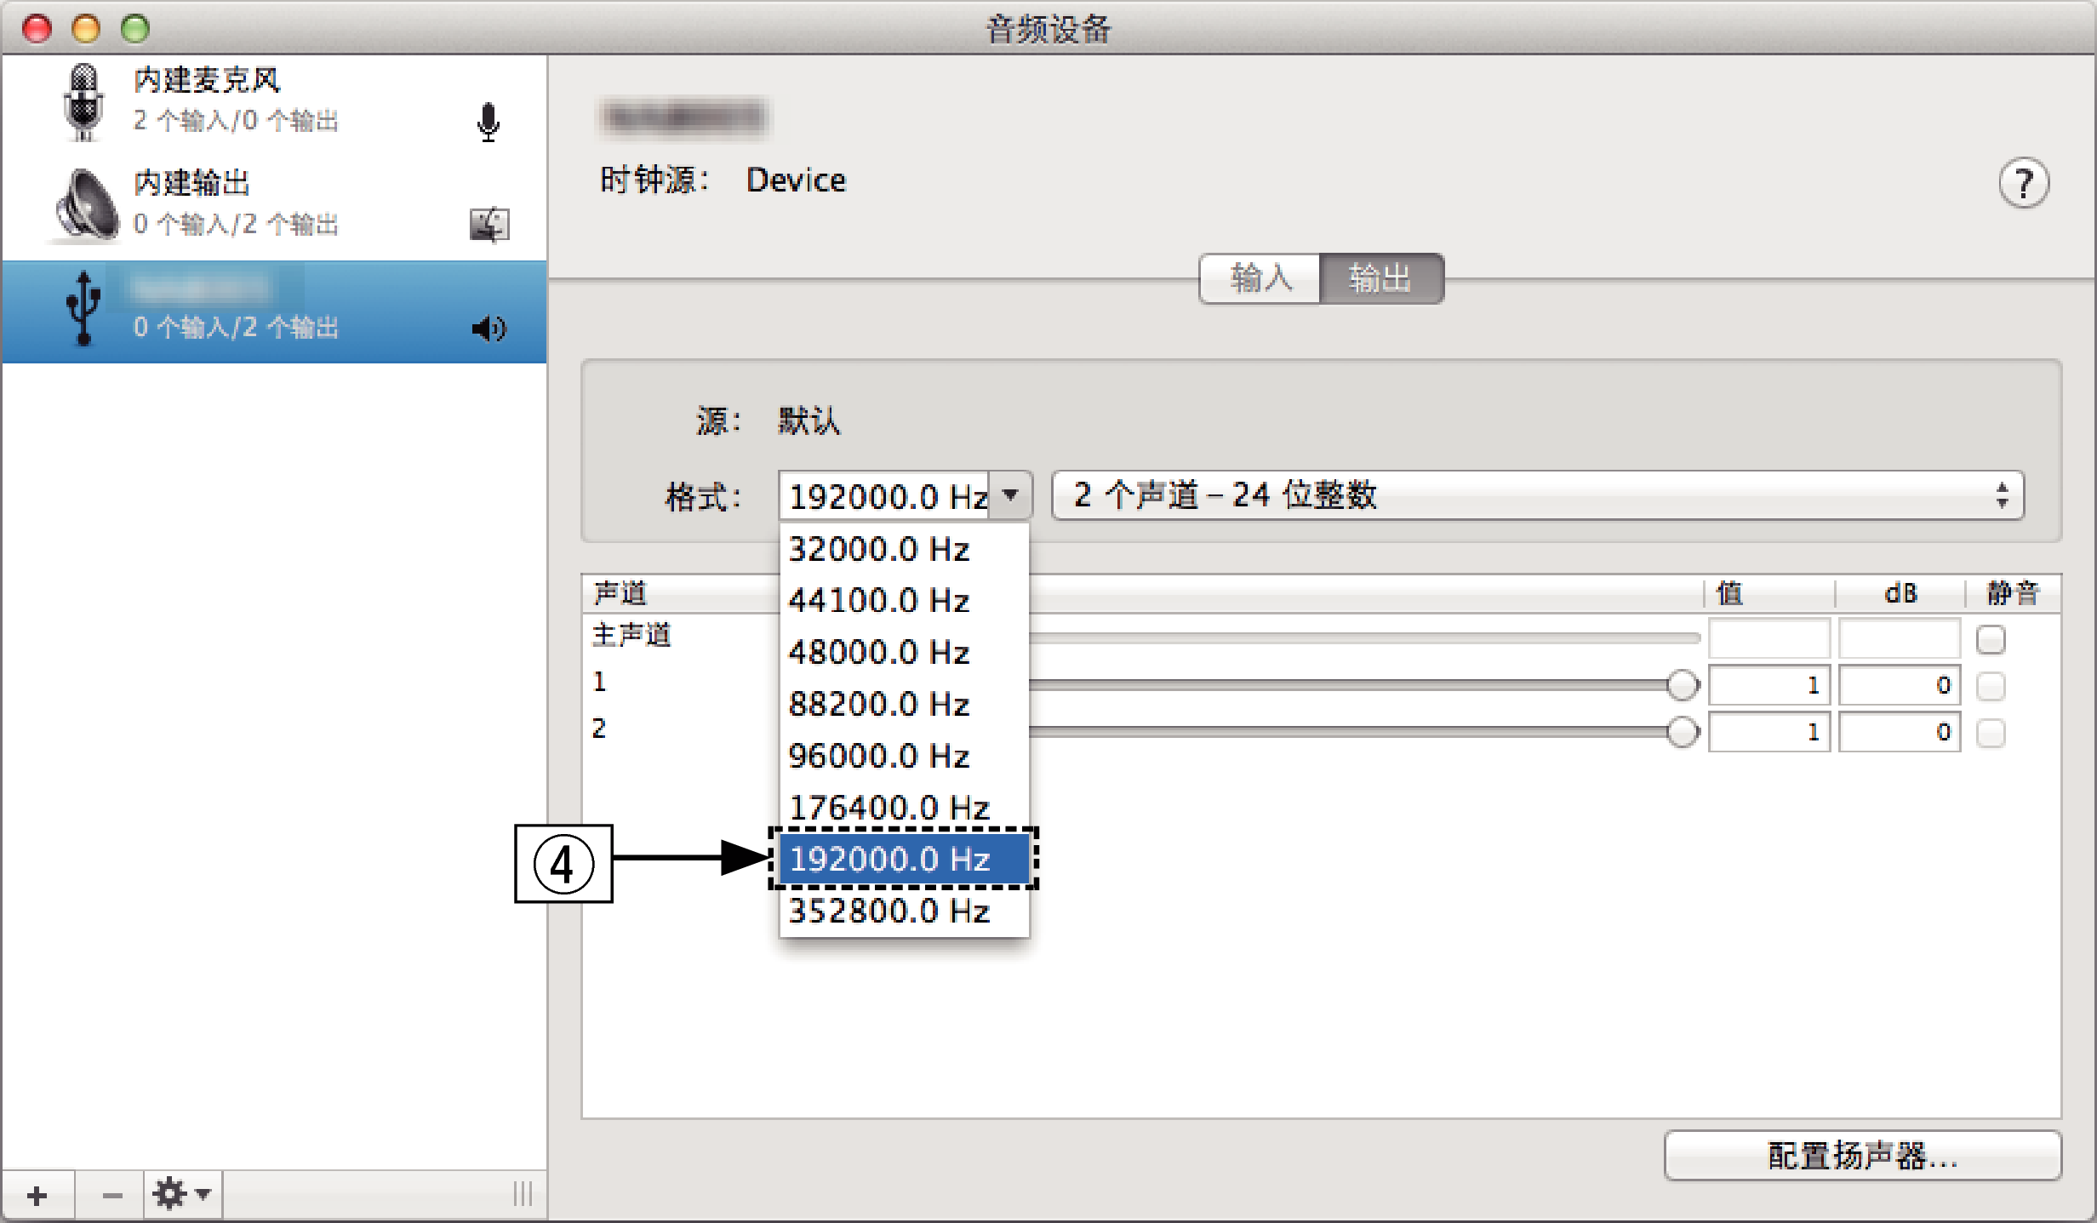Mute channel 1 with its checkbox

click(x=1991, y=686)
